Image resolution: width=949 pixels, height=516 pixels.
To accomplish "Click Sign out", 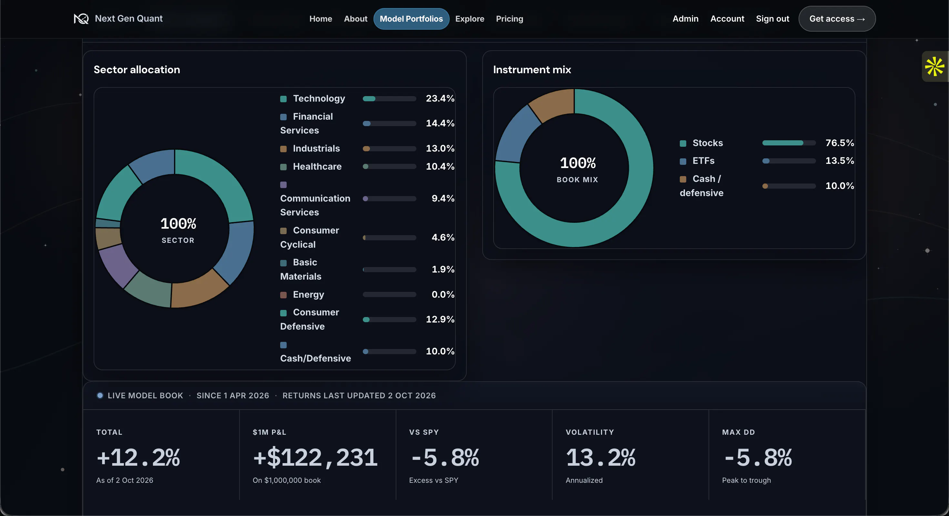I will 772,19.
